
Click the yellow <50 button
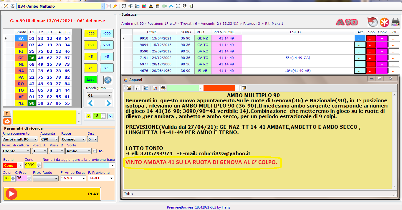click(x=91, y=45)
